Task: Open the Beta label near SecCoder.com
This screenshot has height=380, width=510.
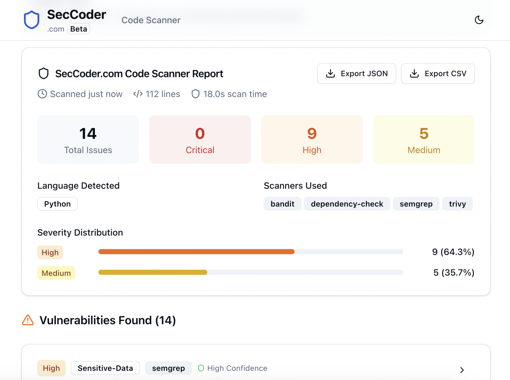Action: 78,29
